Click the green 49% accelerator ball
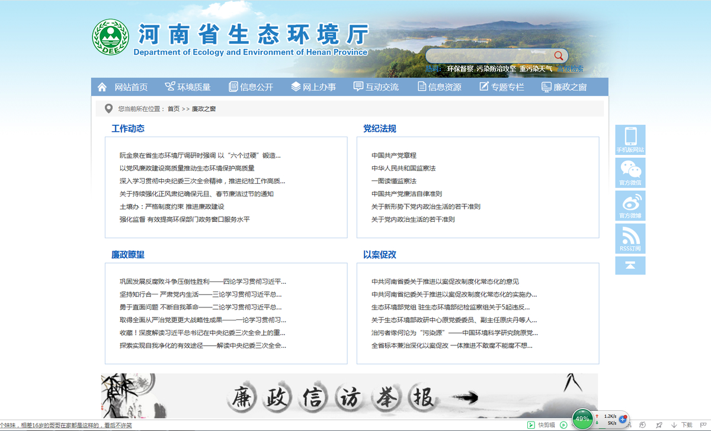Viewport: 711px width, 431px height. 582,419
